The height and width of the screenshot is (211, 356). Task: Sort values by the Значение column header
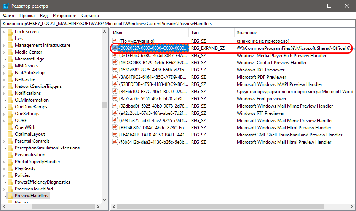point(295,33)
